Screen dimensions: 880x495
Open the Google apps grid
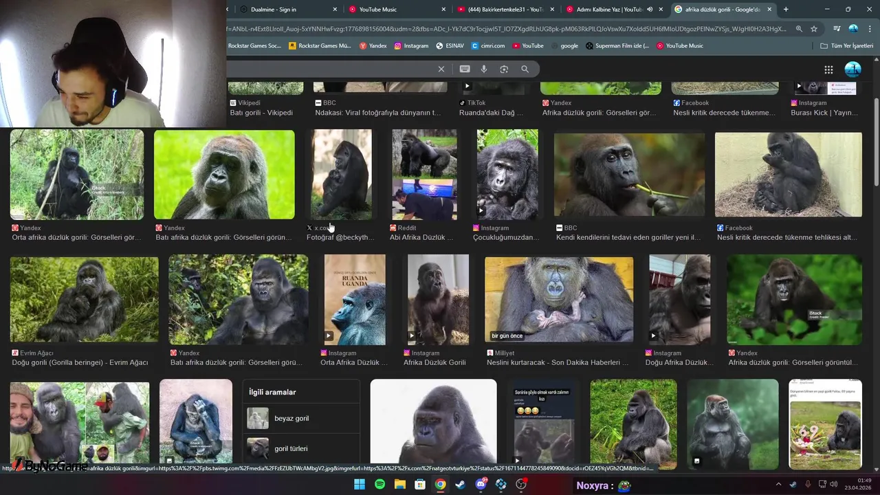coord(828,69)
